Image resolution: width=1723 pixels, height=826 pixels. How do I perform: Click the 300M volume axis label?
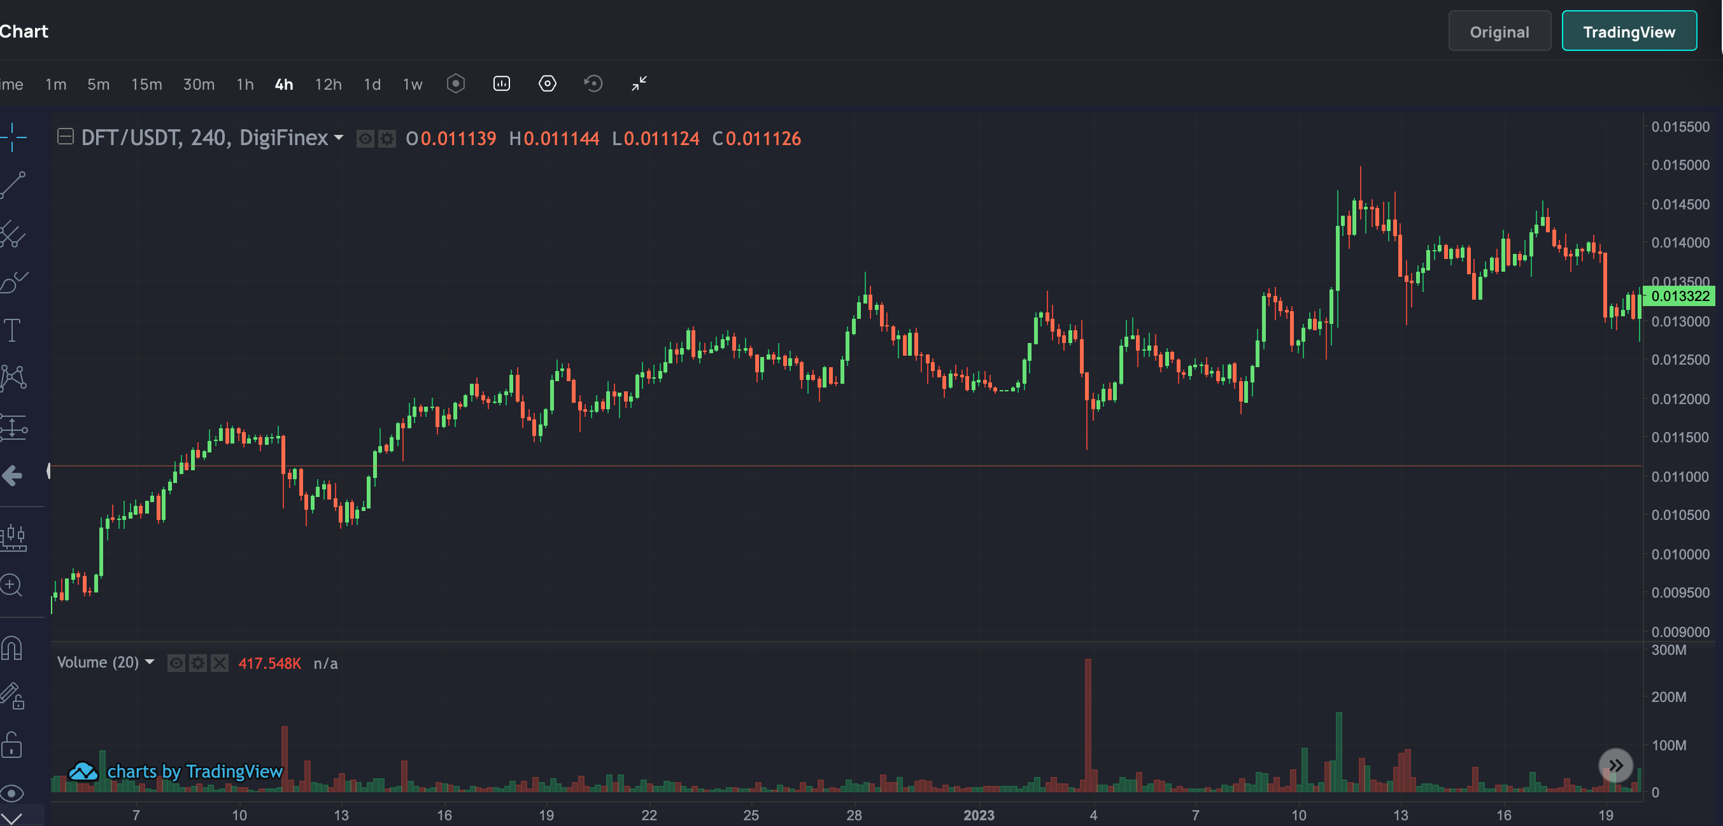(x=1668, y=650)
